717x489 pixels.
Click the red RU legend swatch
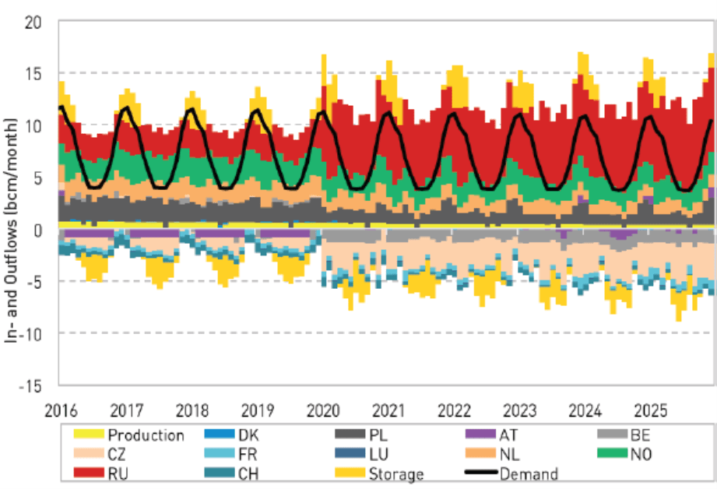pos(89,473)
